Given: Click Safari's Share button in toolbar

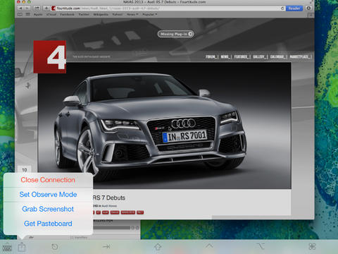Looking at the screenshot, I should coord(37,8).
